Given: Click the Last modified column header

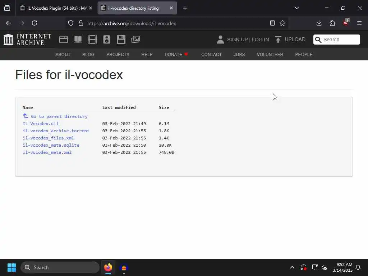Looking at the screenshot, I should tap(119, 107).
